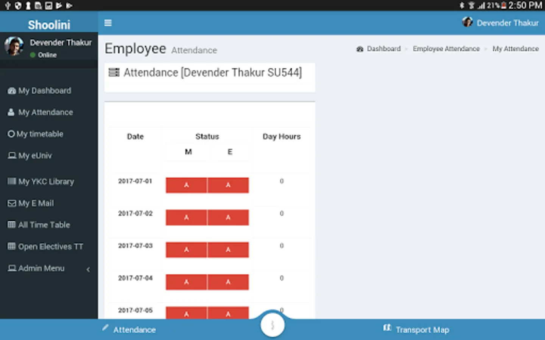Screen dimensions: 545x340
Task: Click the Attendance [Devender Thakur SU544] title
Action: click(x=213, y=73)
